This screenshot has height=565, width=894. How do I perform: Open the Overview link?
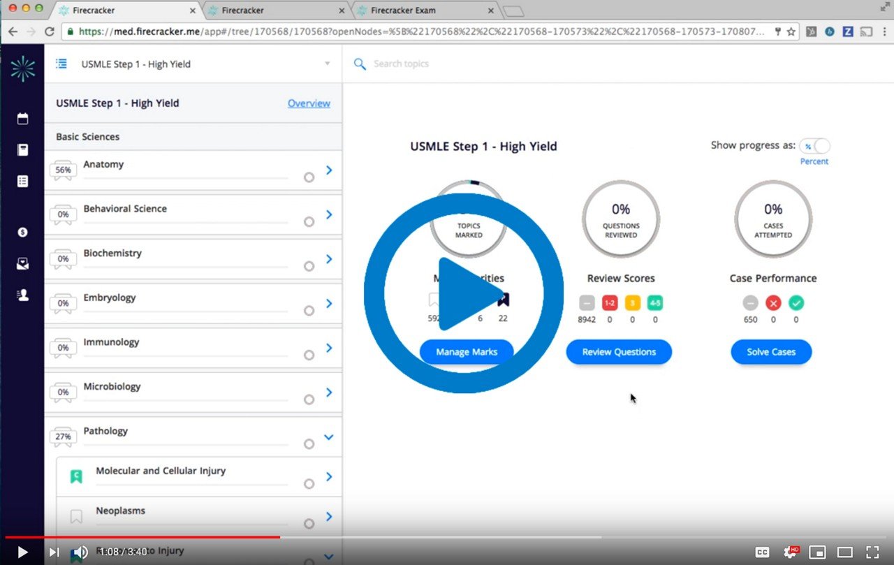tap(309, 103)
